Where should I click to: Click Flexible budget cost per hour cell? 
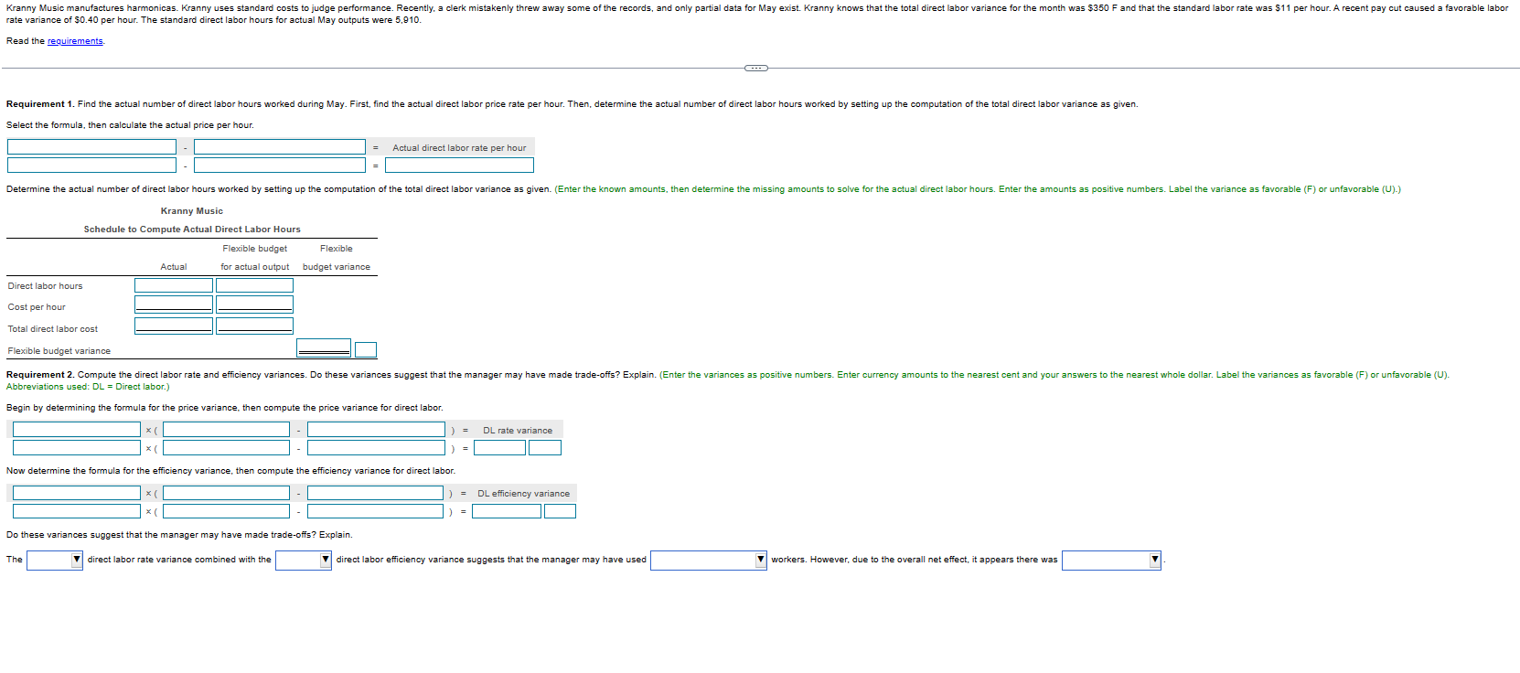tap(254, 304)
